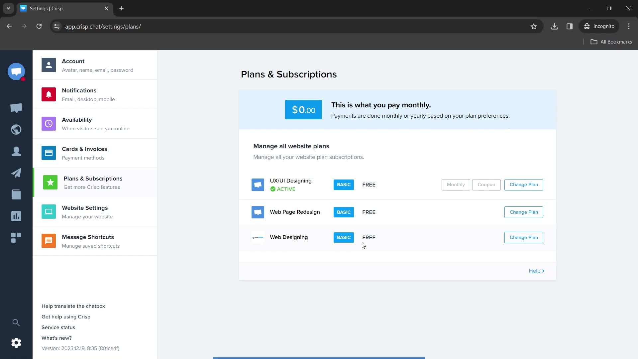The width and height of the screenshot is (638, 359).
Task: Click Monthly toggle for UX/UI Designing
Action: [456, 184]
